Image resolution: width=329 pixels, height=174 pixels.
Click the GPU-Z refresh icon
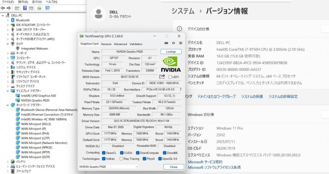(173, 43)
